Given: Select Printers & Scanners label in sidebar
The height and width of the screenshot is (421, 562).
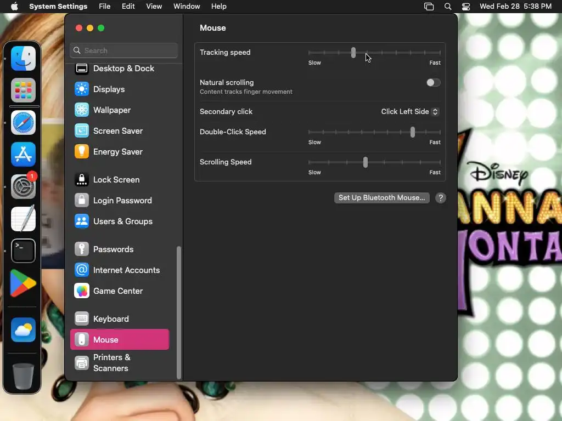Looking at the screenshot, I should coord(112,363).
